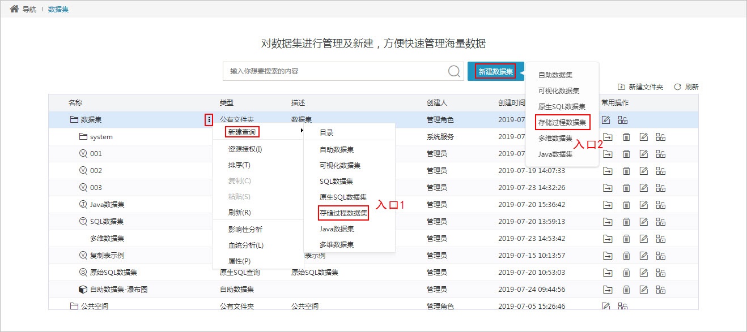The width and height of the screenshot is (747, 332).
Task: Click the 原生SQL查询 type cell
Action: 240,273
